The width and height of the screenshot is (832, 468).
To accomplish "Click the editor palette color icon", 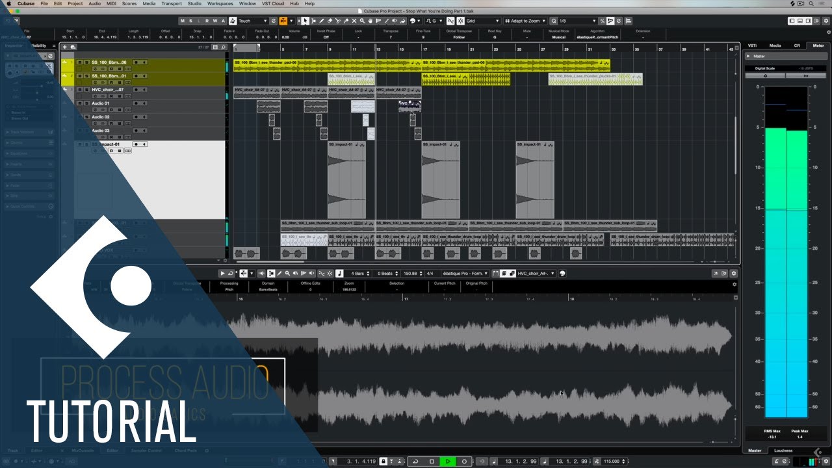I will pyautogui.click(x=562, y=273).
